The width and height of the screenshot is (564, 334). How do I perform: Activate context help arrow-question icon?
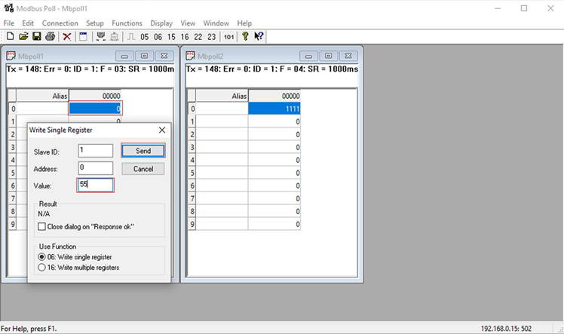click(259, 36)
